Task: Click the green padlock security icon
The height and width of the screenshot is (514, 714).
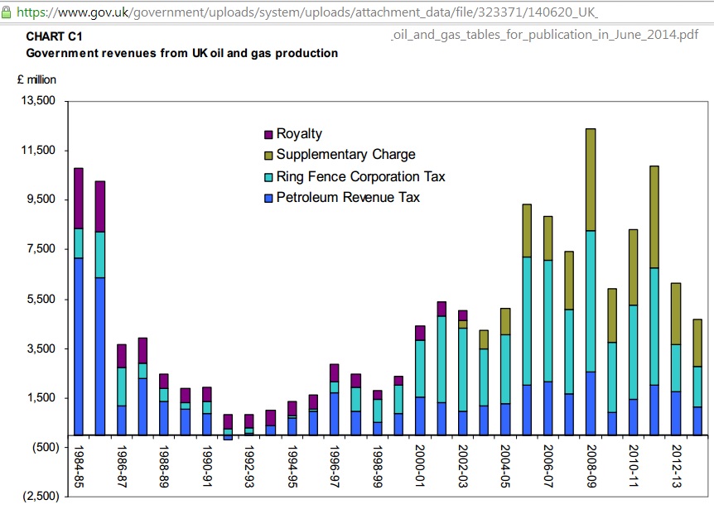Action: coord(6,12)
